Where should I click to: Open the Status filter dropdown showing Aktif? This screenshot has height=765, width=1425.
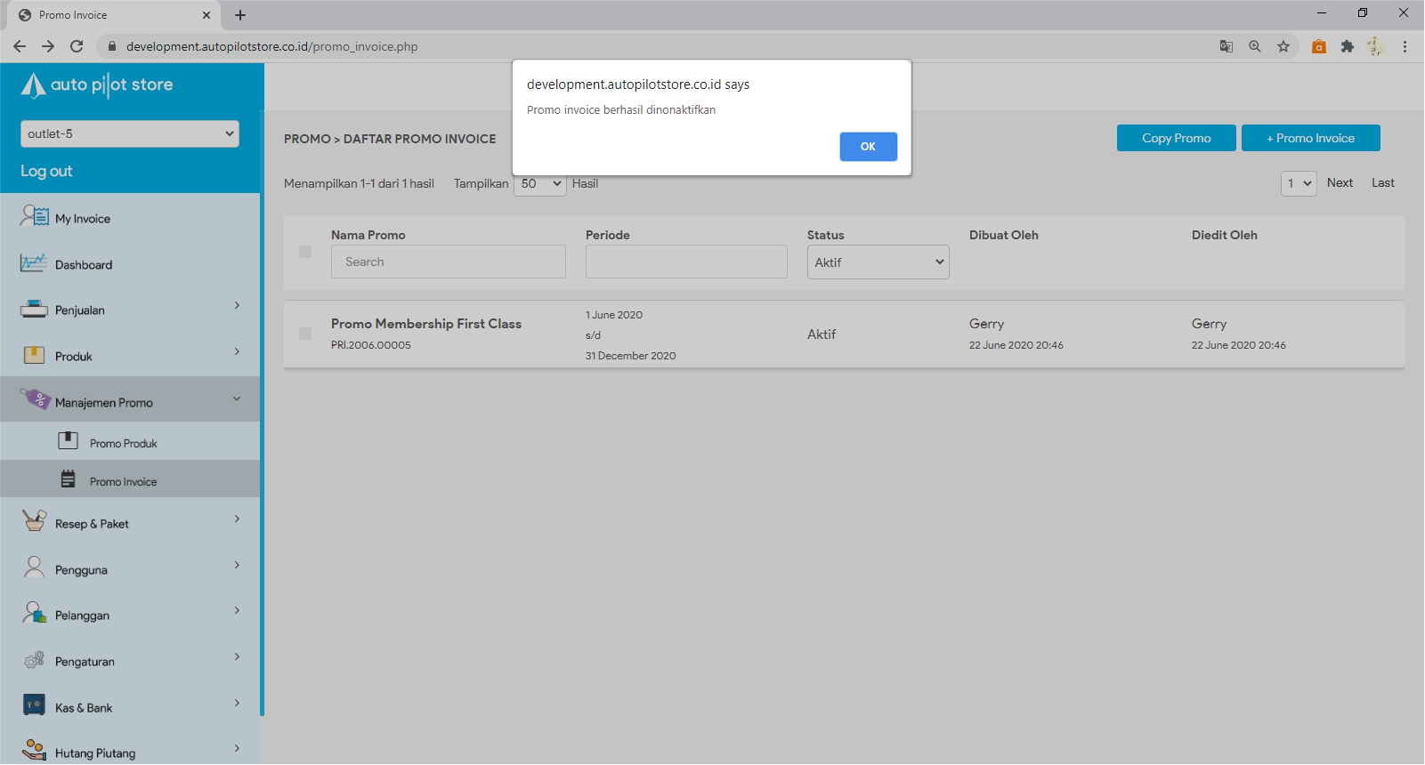point(878,262)
